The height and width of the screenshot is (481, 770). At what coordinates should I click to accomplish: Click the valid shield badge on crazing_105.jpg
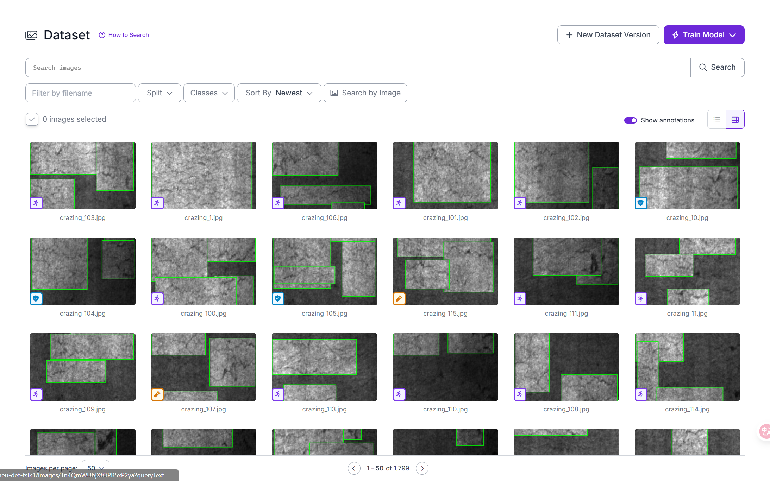point(278,299)
